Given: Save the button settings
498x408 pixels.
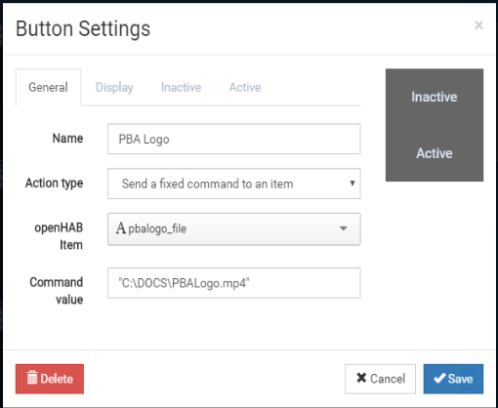Looking at the screenshot, I should pyautogui.click(x=453, y=379).
